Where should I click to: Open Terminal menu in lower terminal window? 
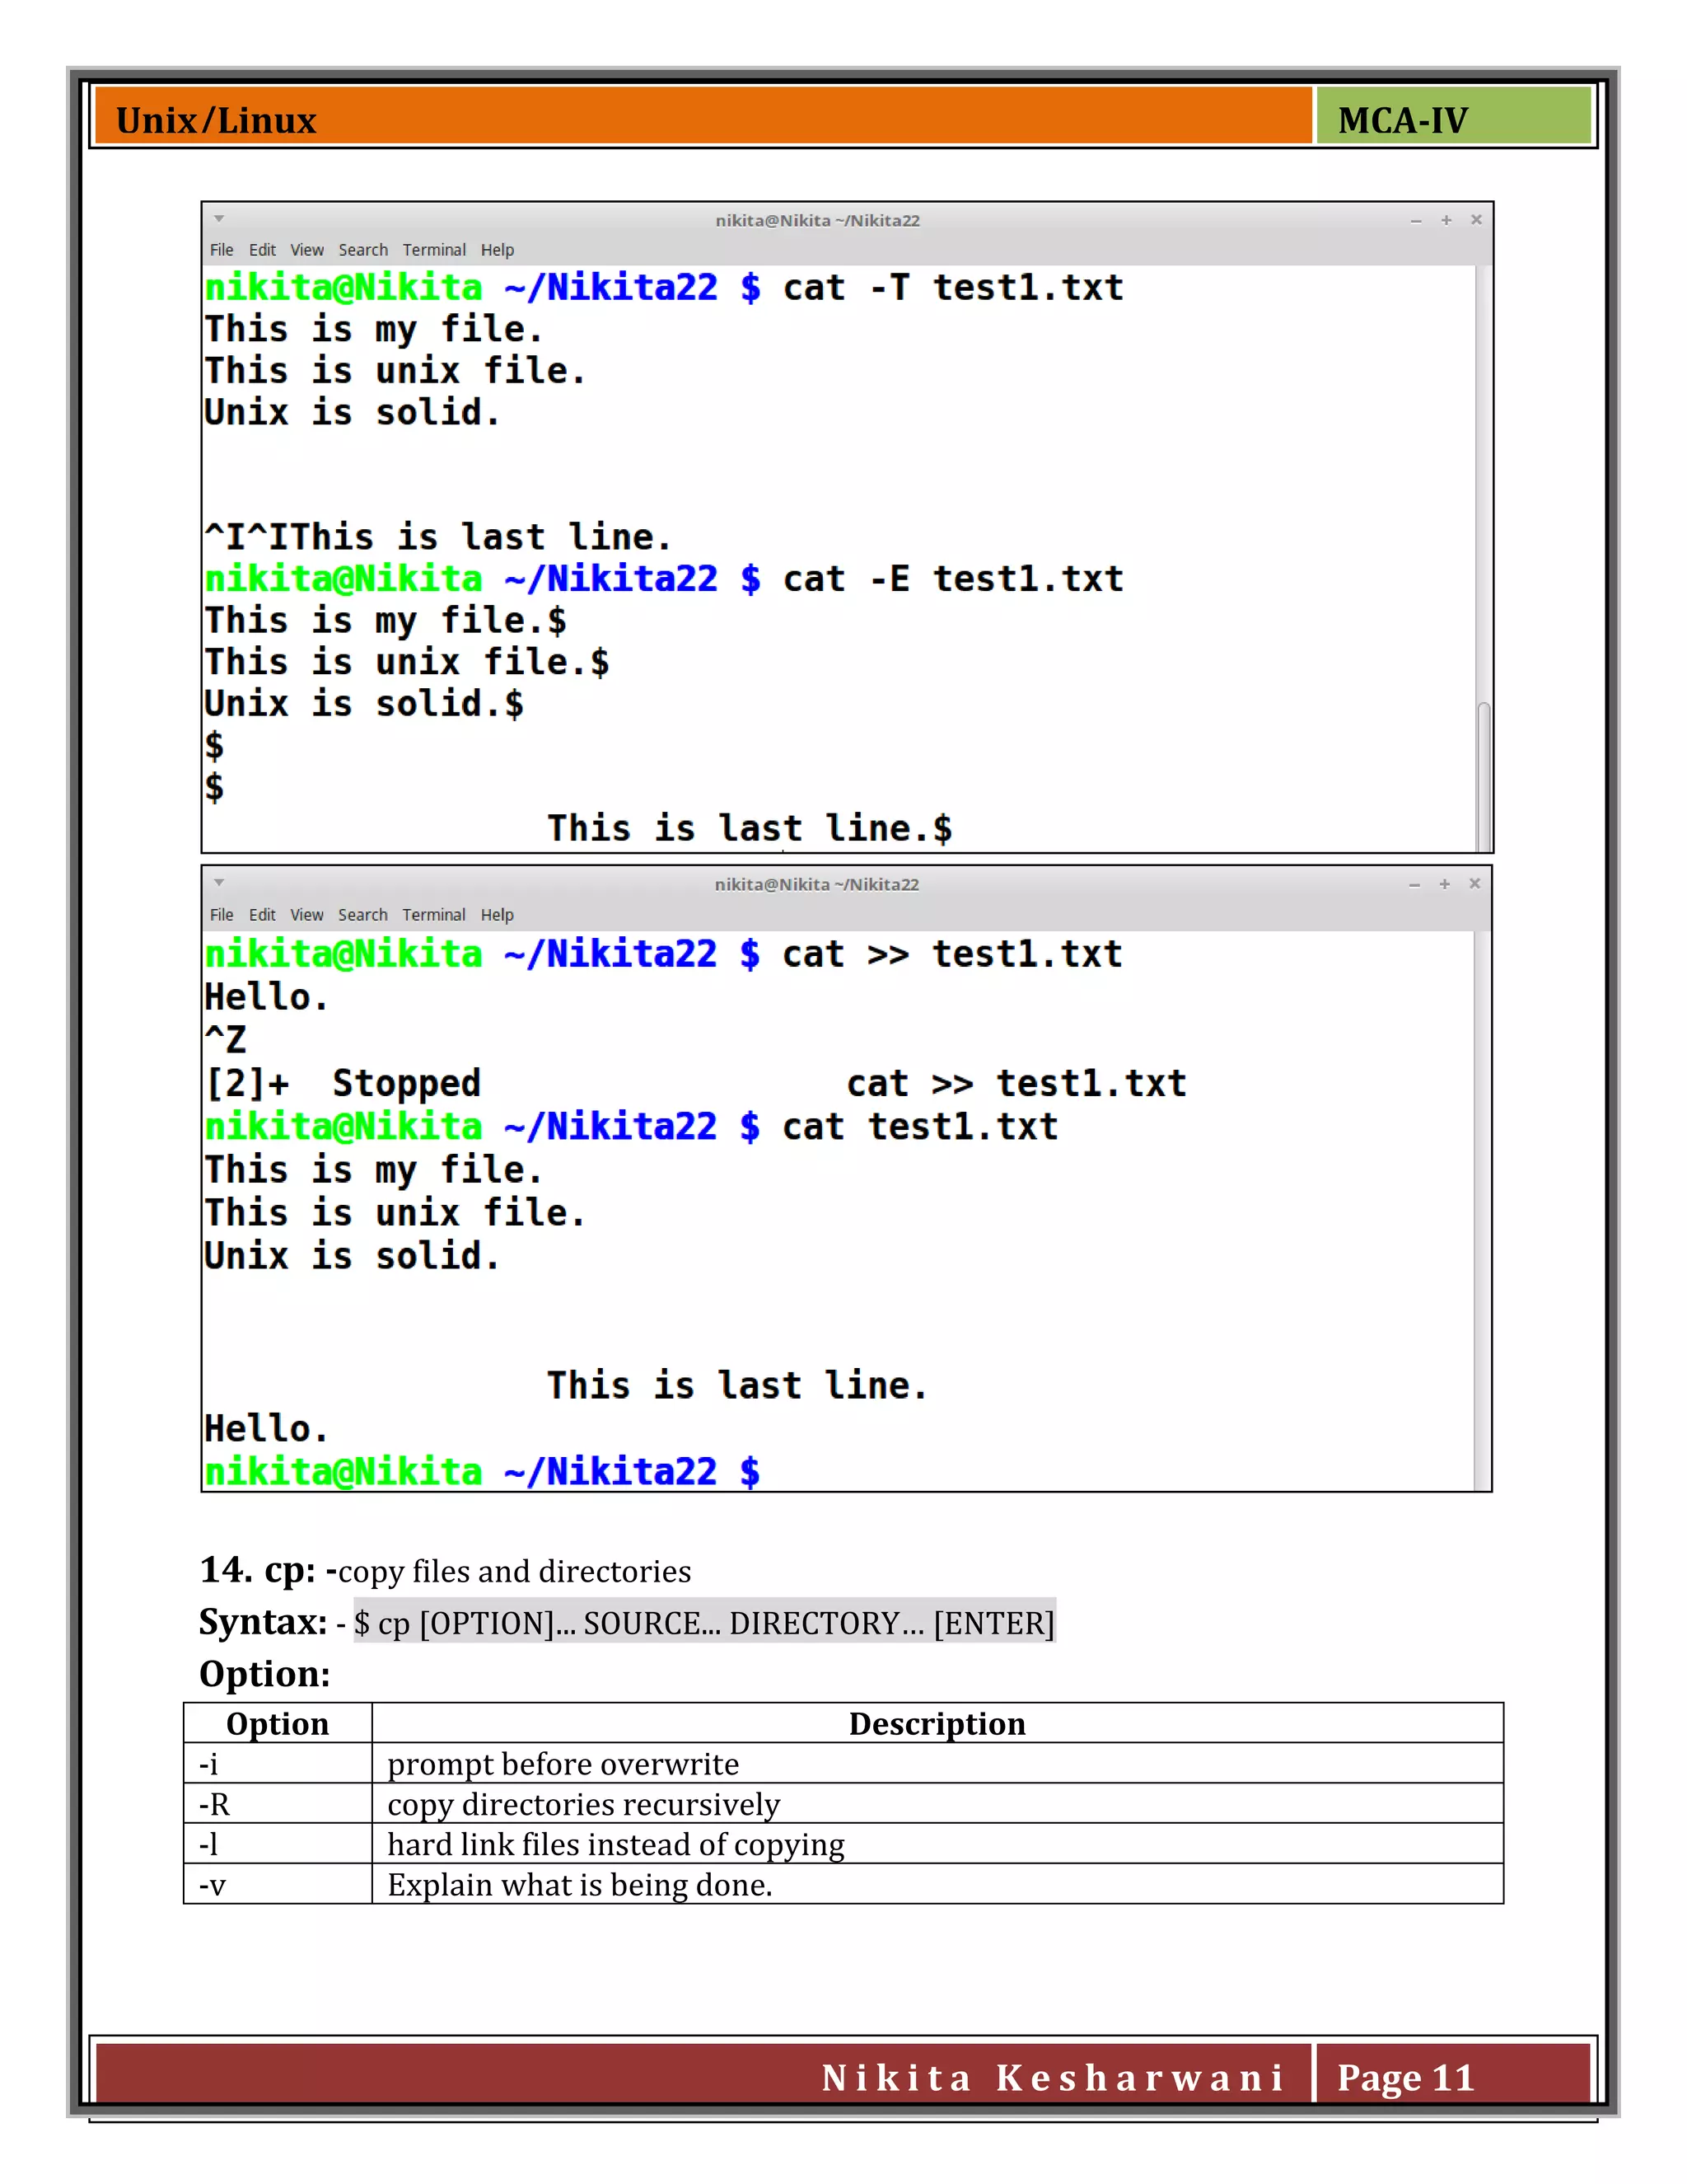click(434, 915)
